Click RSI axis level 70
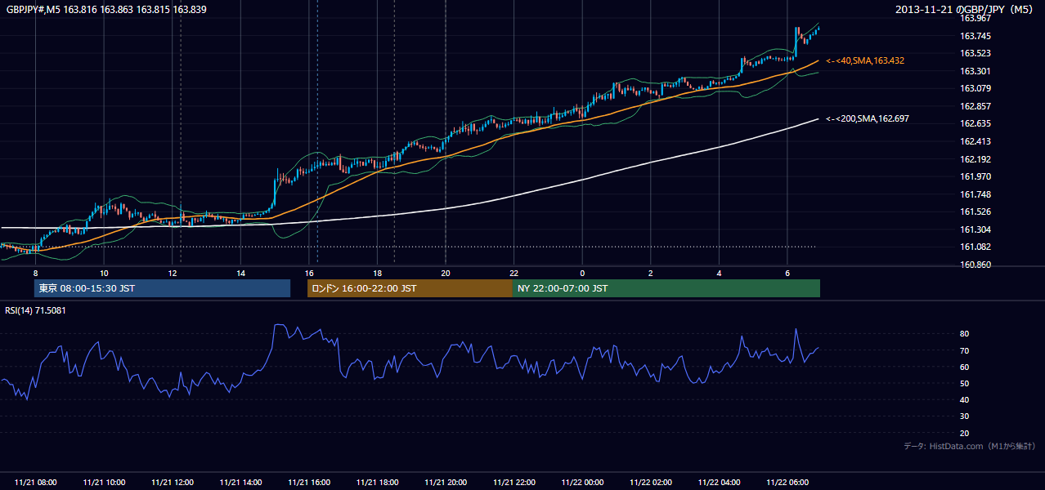 965,350
